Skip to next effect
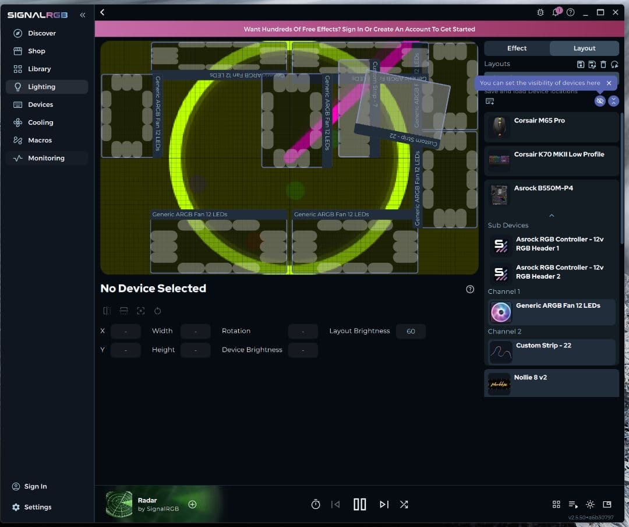This screenshot has width=629, height=527. (x=384, y=504)
